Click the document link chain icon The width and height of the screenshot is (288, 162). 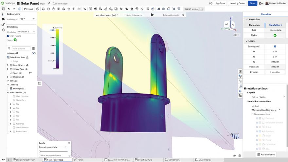pyautogui.click(x=49, y=4)
